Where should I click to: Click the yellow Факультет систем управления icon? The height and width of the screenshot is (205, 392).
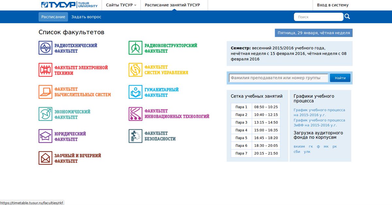136,70
